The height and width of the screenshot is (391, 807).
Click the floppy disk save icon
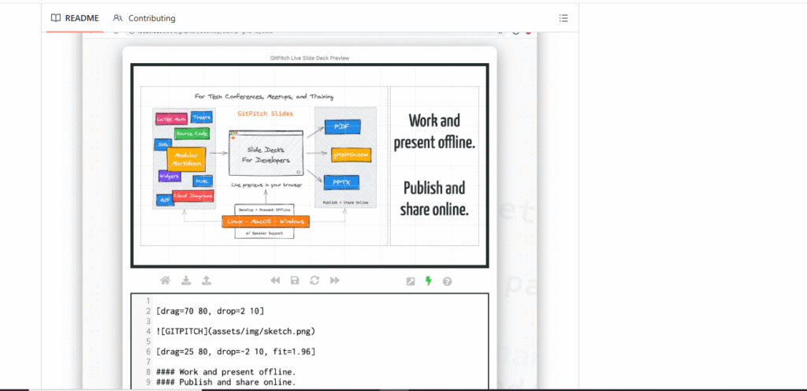point(295,281)
